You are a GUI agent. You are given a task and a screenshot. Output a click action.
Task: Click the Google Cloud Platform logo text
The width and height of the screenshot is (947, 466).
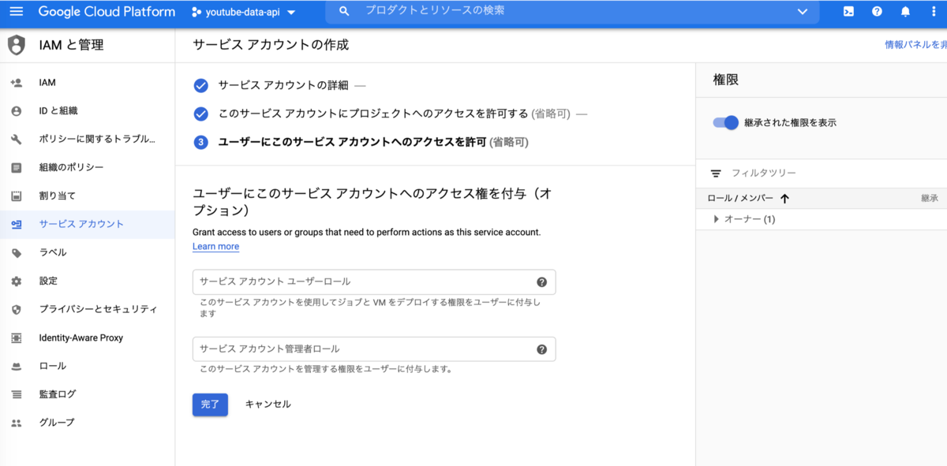coord(107,12)
